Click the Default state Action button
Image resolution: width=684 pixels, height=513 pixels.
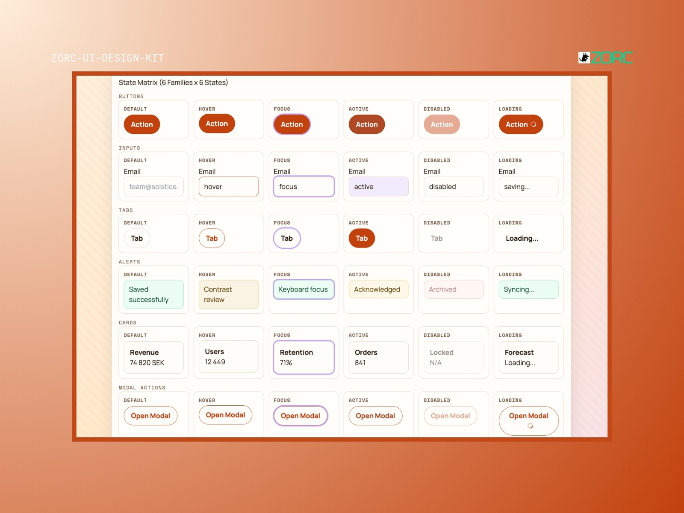click(142, 124)
